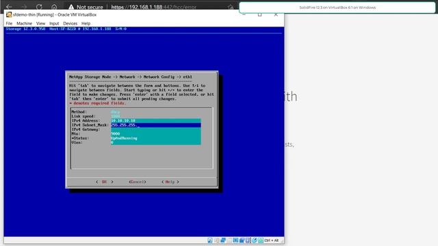
Task: Click the browser address bar URL
Action: (x=153, y=7)
